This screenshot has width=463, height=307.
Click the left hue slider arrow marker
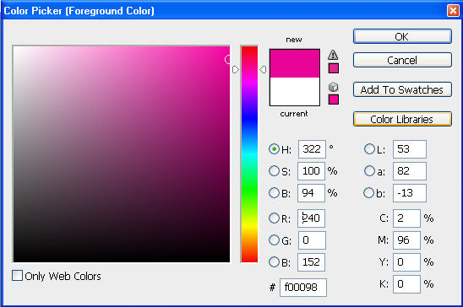point(236,69)
